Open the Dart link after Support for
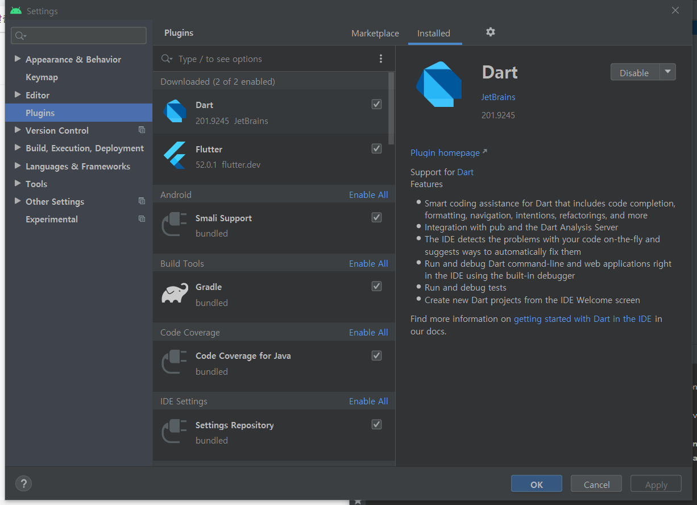This screenshot has height=505, width=697. click(465, 172)
